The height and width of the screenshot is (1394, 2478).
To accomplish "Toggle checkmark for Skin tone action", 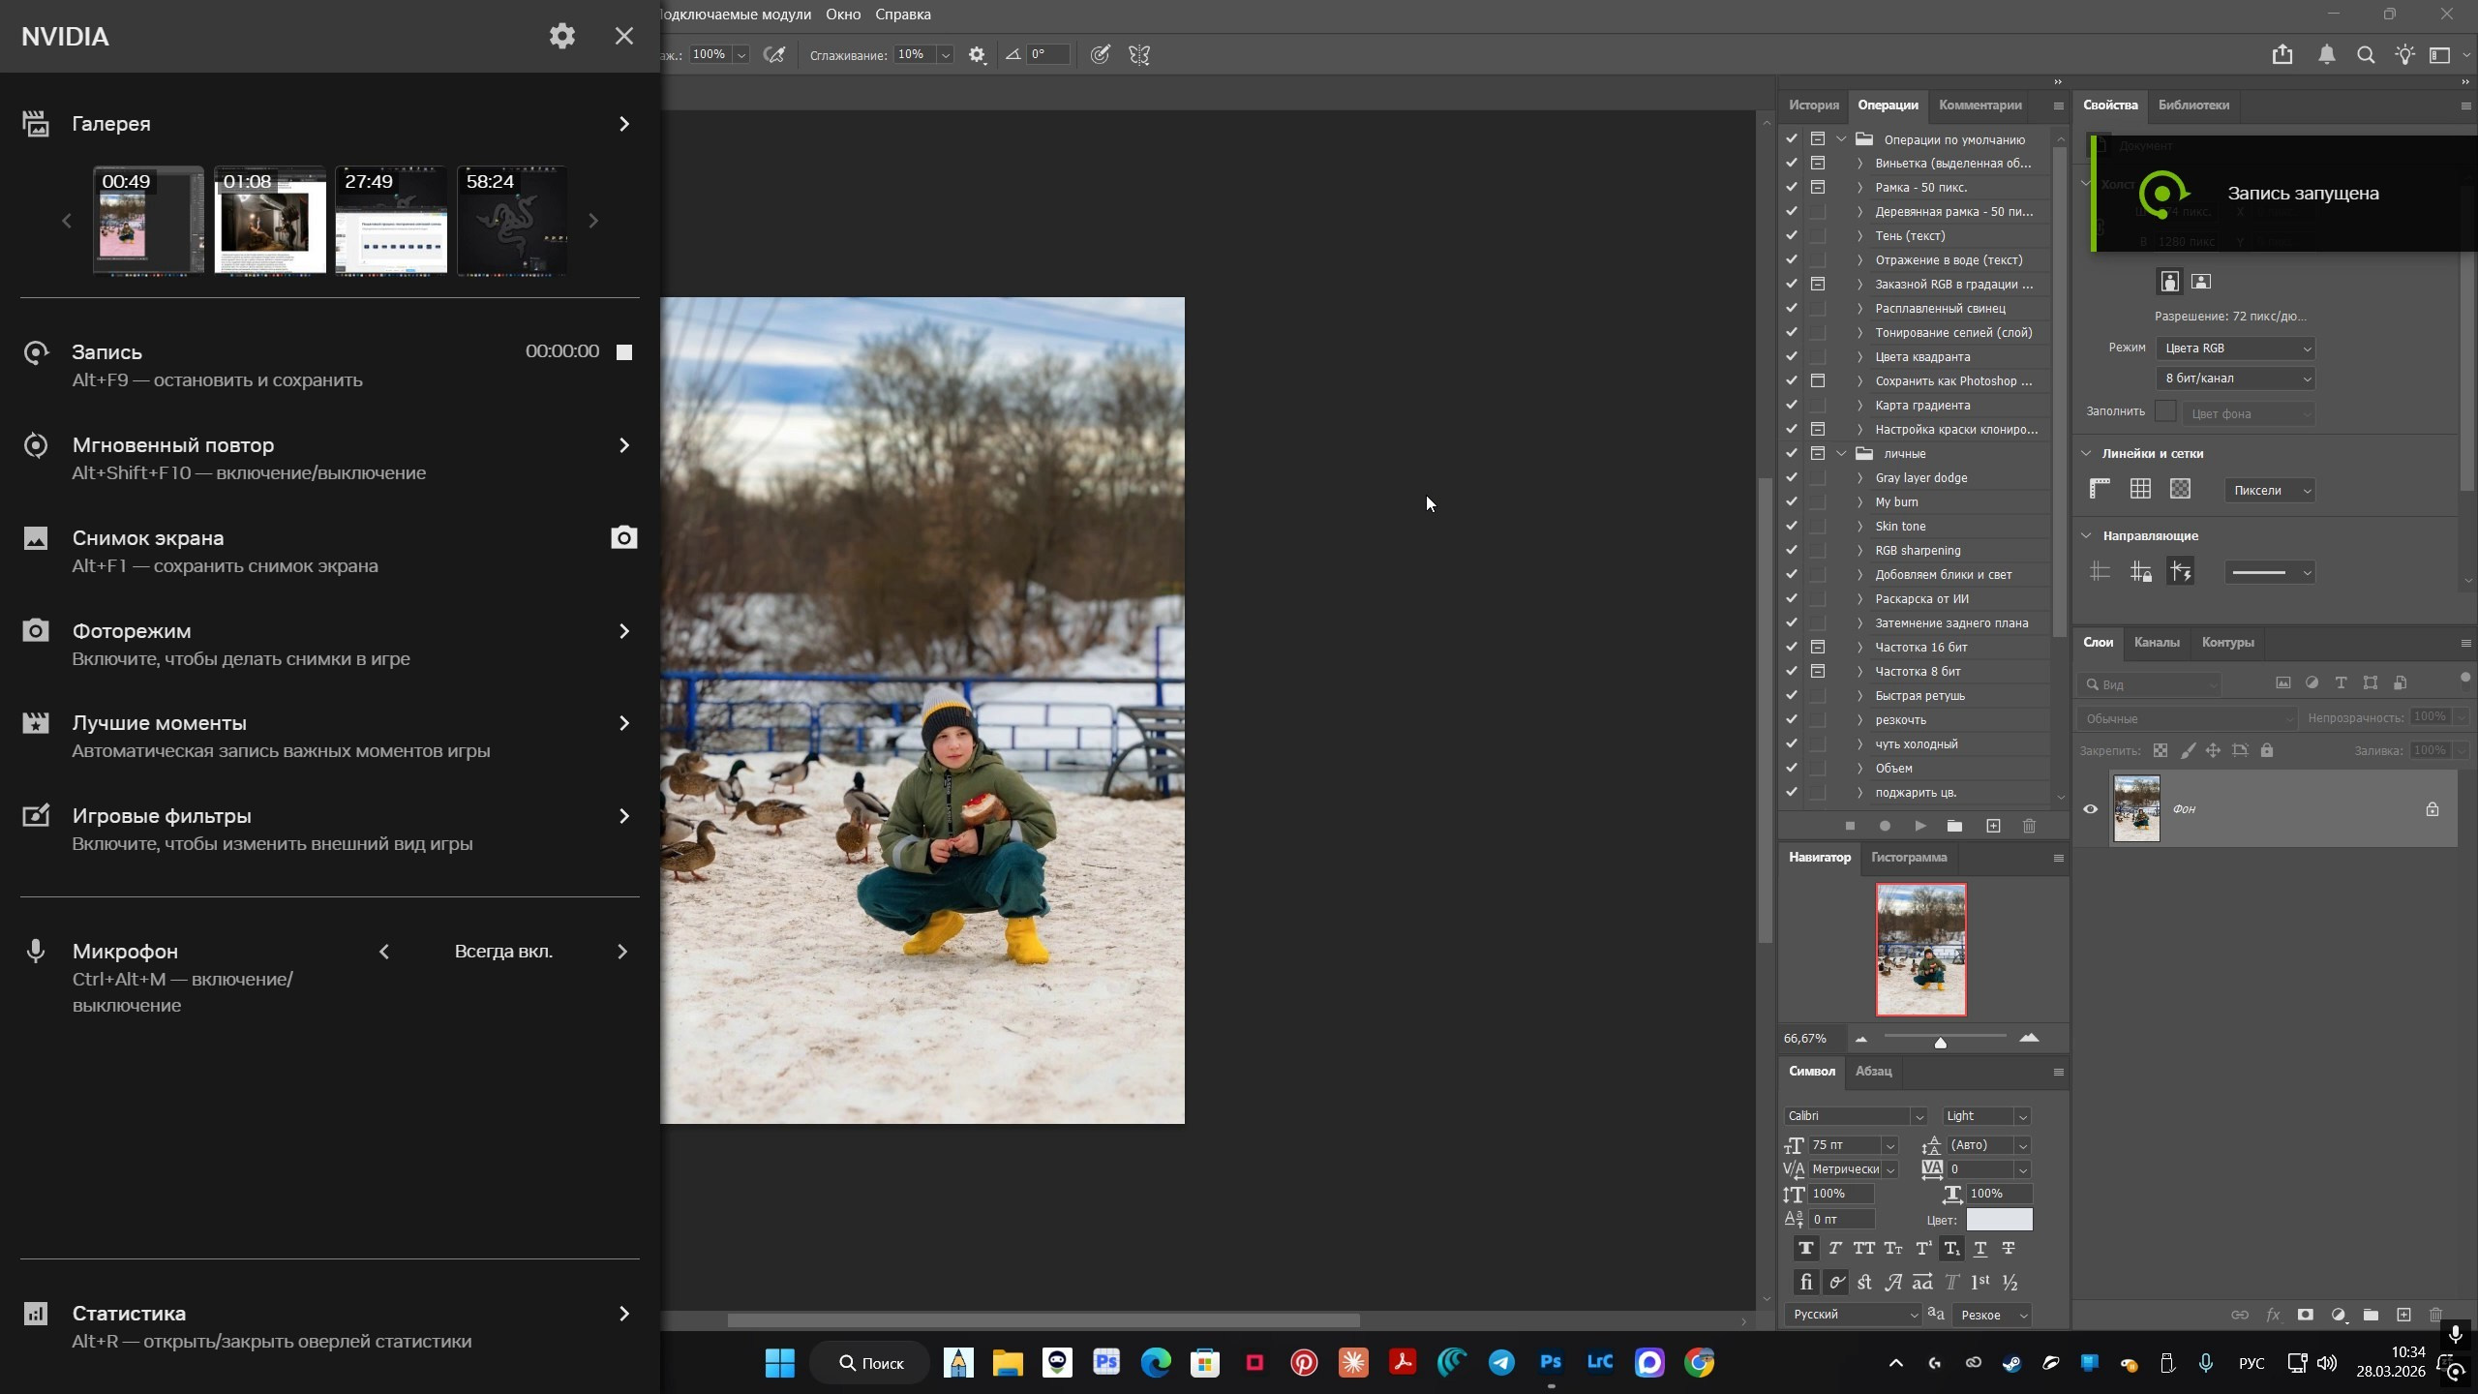I will pos(1792,526).
